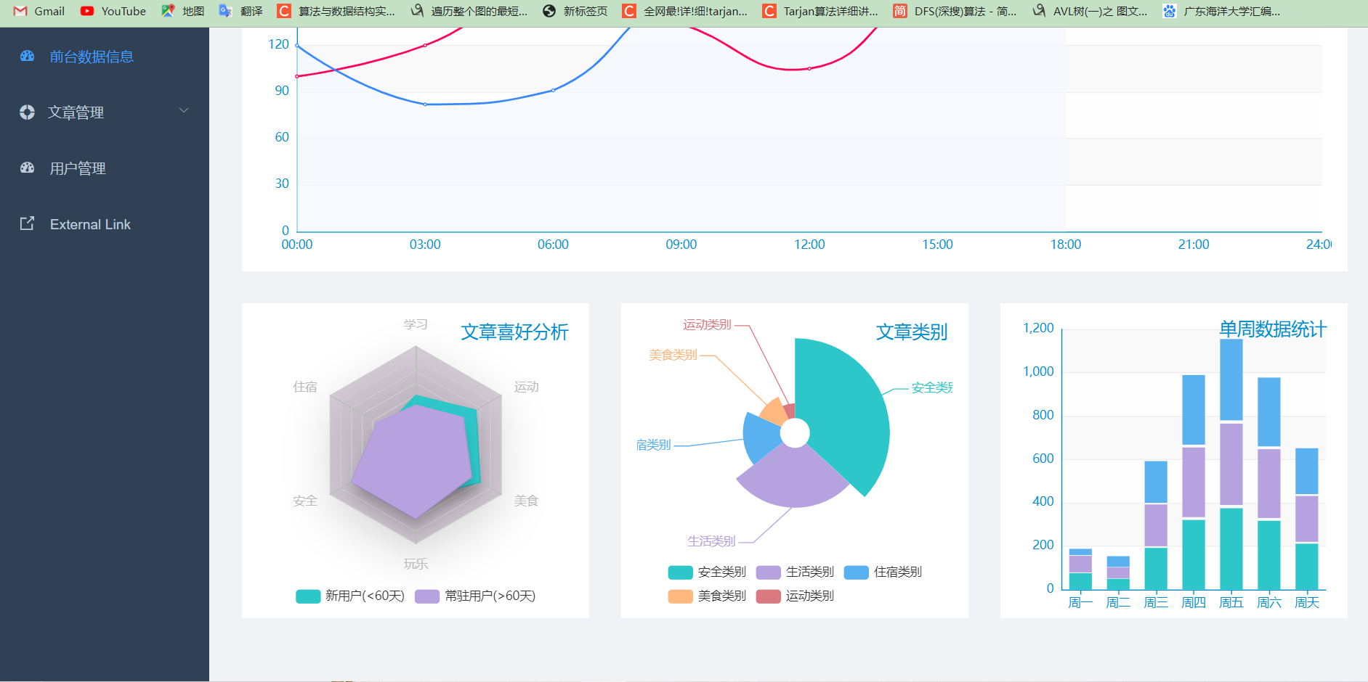Click the 周五 stacked bar

coord(1231,464)
